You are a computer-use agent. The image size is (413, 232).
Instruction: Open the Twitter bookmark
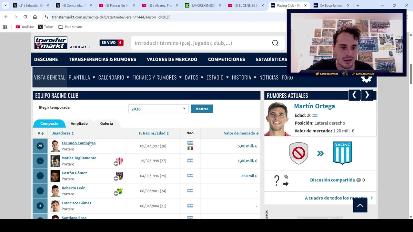click(x=46, y=27)
